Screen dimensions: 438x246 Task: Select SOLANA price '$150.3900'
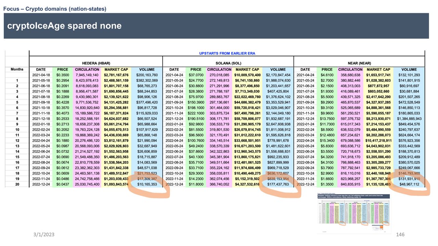(x=196, y=102)
